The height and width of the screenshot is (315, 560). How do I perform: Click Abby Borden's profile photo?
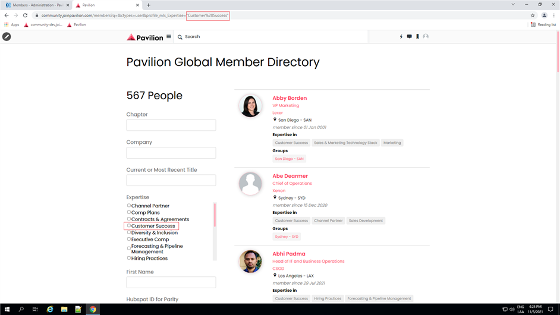point(250,106)
